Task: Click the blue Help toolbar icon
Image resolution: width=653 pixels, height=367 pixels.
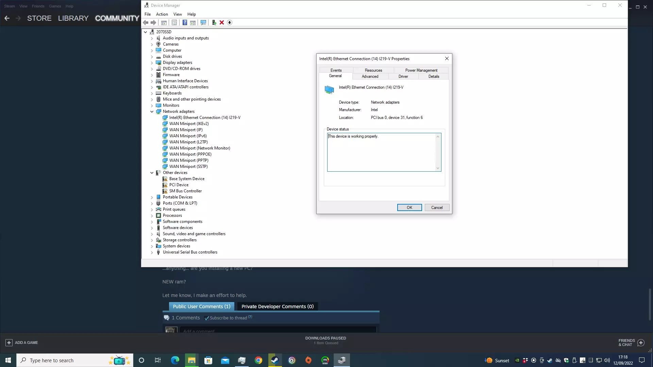Action: [185, 22]
